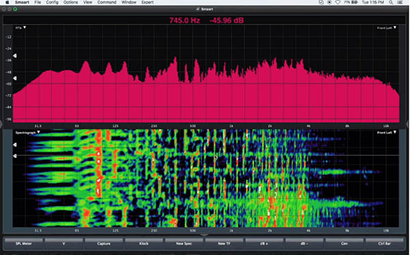This screenshot has height=255, width=410.
Task: Open the Spectrograph graph type dropdown
Action: tap(27, 133)
